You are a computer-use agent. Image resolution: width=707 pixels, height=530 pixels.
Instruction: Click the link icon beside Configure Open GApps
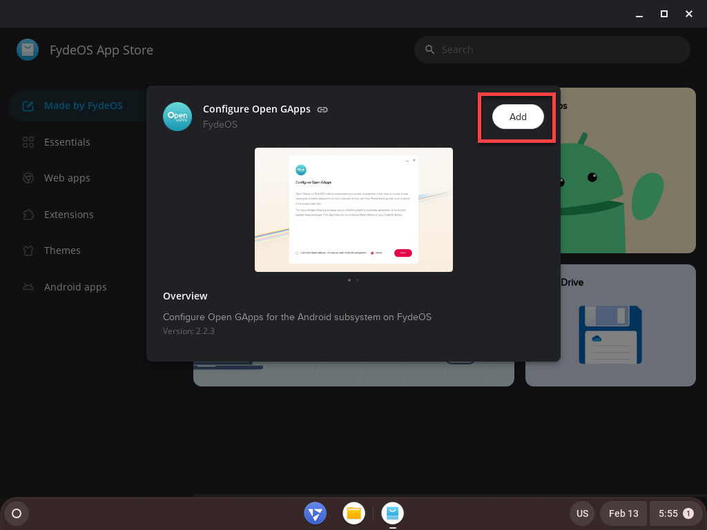pyautogui.click(x=323, y=109)
